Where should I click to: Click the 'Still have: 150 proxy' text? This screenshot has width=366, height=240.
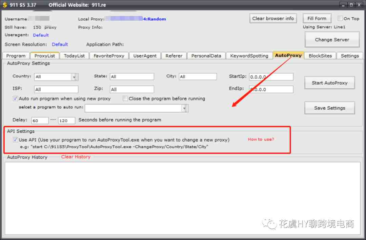[x=30, y=27]
